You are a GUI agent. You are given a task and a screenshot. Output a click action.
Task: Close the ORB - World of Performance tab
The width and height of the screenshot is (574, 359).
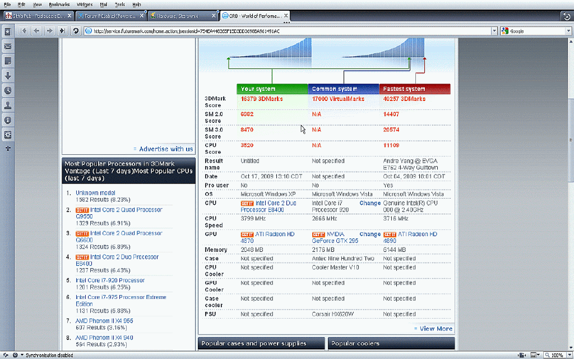(286, 16)
